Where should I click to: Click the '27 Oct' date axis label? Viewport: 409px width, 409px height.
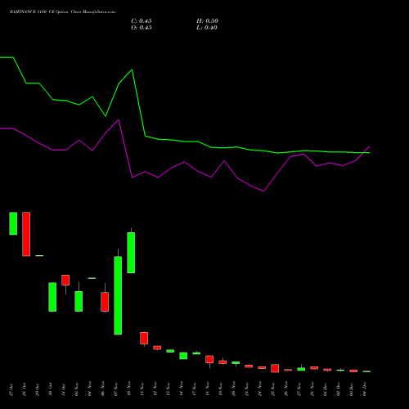coord(11,389)
